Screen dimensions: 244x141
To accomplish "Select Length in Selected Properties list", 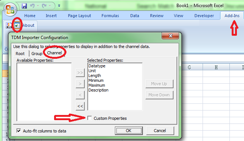I will 95,76.
